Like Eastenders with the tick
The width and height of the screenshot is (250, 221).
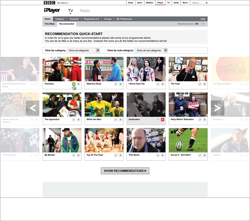[158, 120]
